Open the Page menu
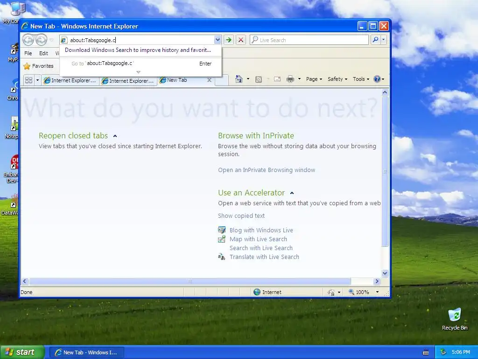Image resolution: width=478 pixels, height=359 pixels. pos(314,79)
